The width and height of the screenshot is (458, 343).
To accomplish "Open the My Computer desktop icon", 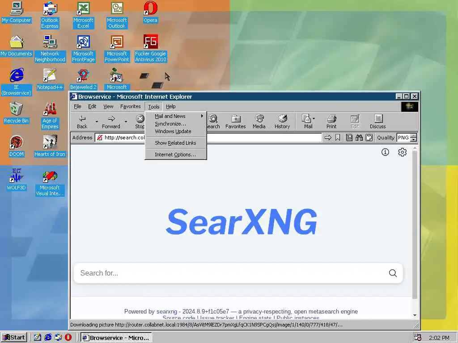I will point(17,12).
